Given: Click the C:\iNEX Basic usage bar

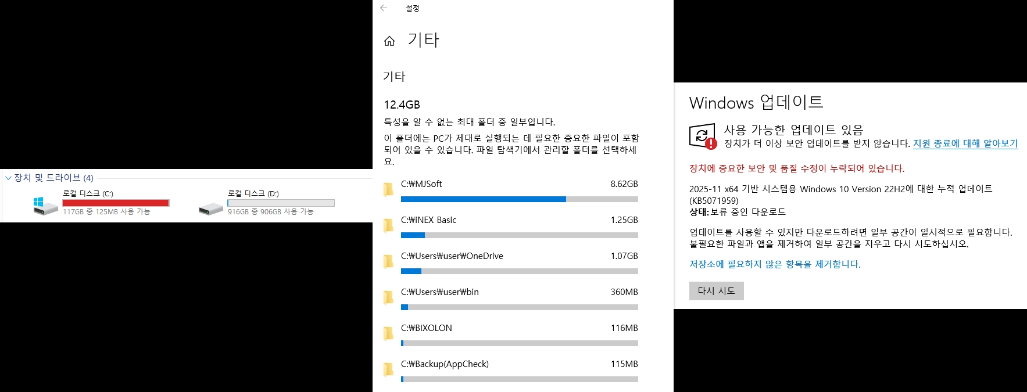Looking at the screenshot, I should click(x=519, y=235).
